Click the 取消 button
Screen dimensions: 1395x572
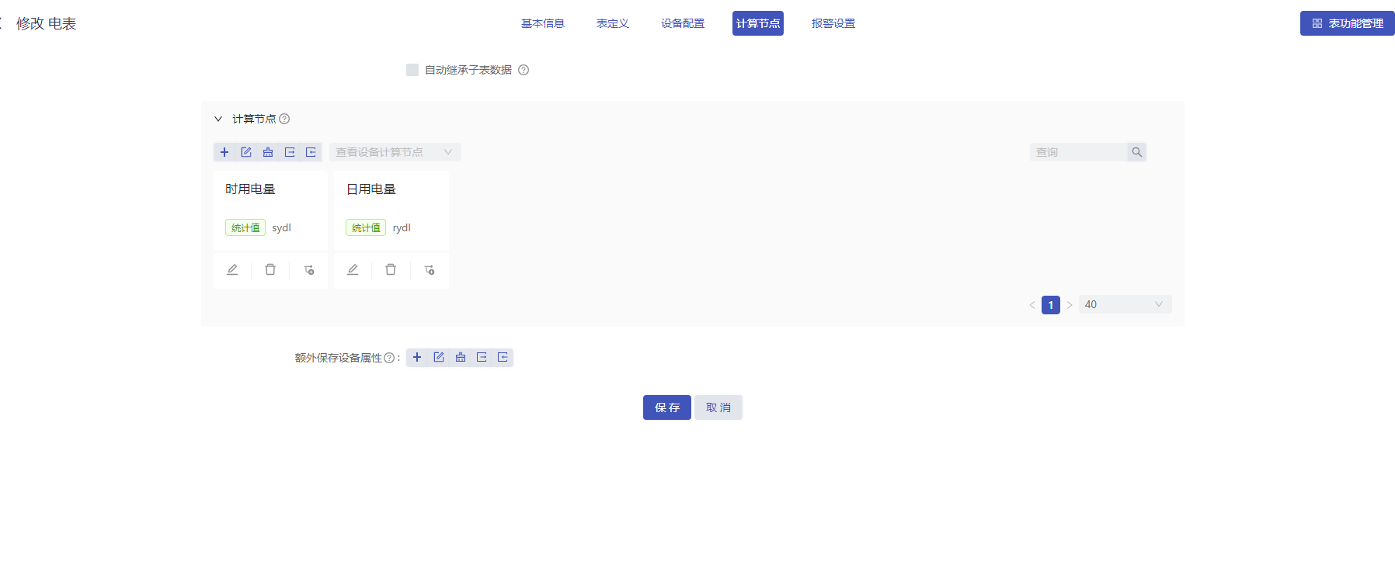[x=718, y=407]
